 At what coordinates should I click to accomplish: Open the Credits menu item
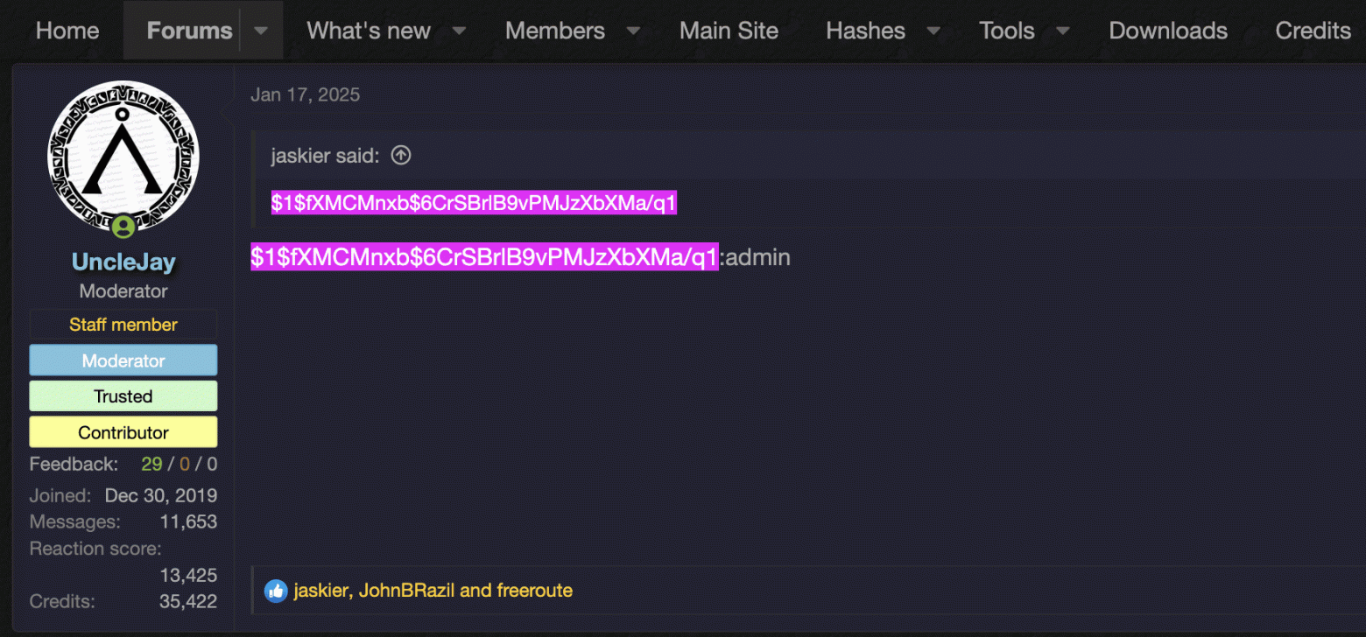click(1313, 31)
